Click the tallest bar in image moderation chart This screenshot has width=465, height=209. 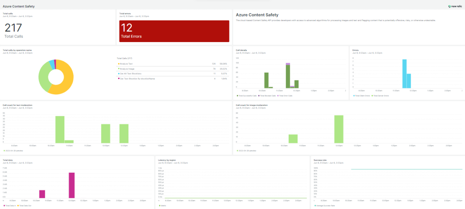click(x=339, y=129)
